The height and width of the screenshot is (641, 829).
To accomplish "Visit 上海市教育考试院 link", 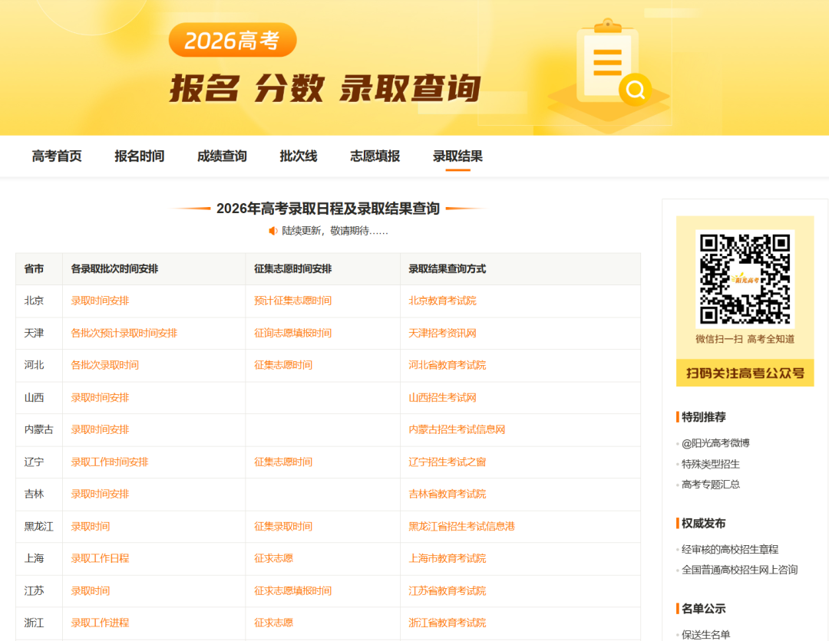I will pyautogui.click(x=448, y=559).
